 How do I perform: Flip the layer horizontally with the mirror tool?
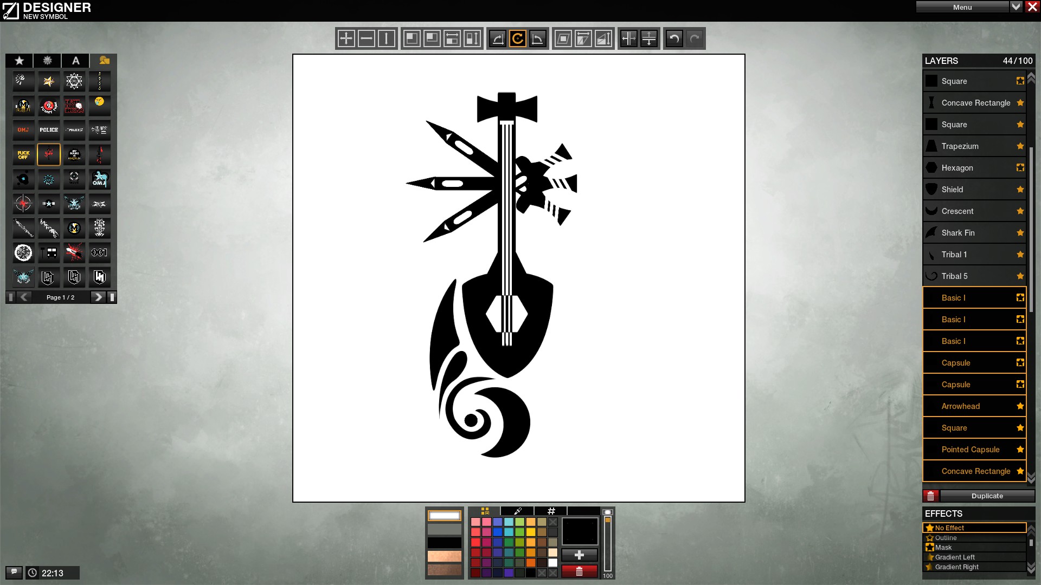[x=628, y=38]
